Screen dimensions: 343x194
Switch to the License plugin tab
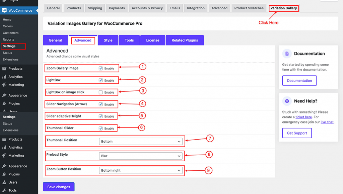pos(153,40)
